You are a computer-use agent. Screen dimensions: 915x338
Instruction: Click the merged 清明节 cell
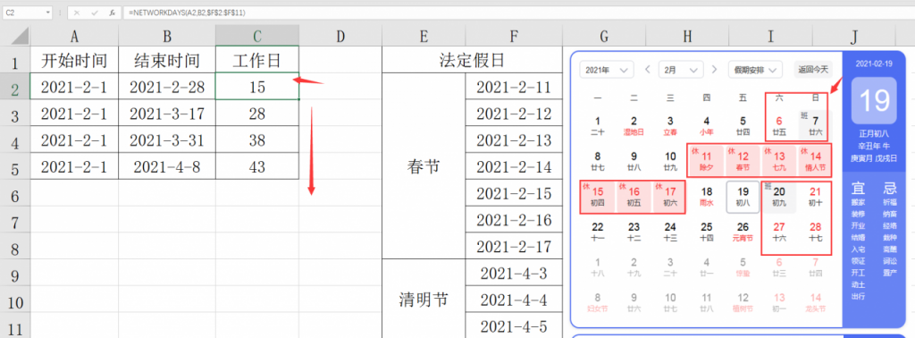pyautogui.click(x=424, y=300)
